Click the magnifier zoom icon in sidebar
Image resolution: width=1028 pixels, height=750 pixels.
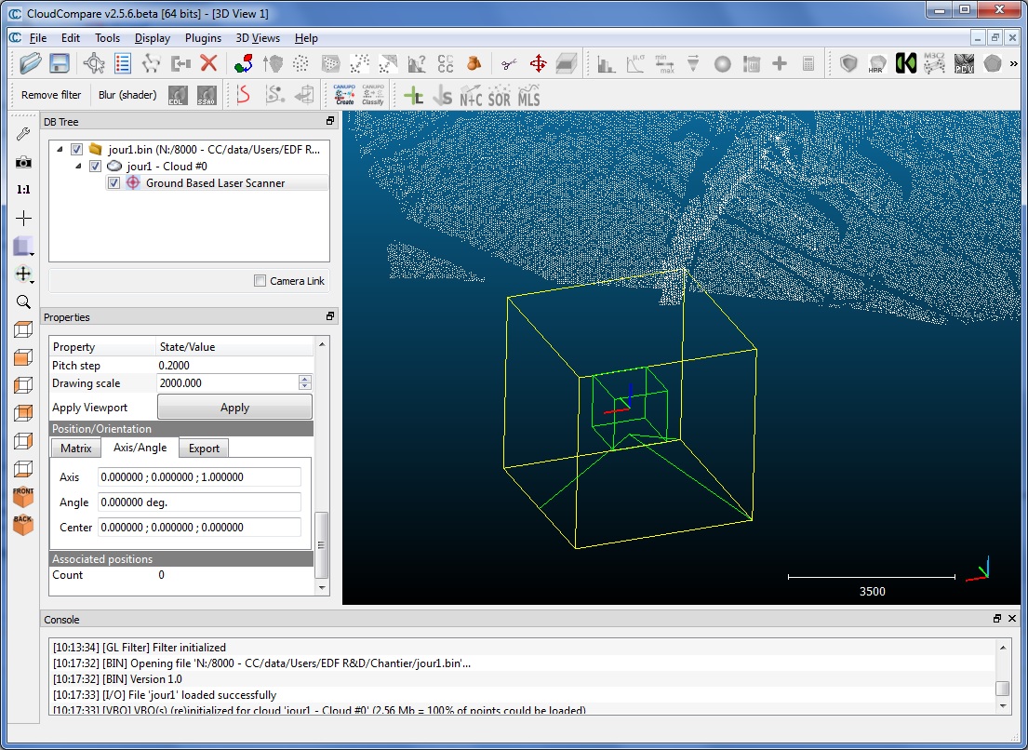(23, 302)
